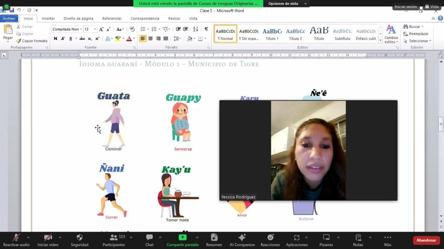Click the Seguridad shield icon
Viewport: 444px width, 249px height.
[x=79, y=238]
